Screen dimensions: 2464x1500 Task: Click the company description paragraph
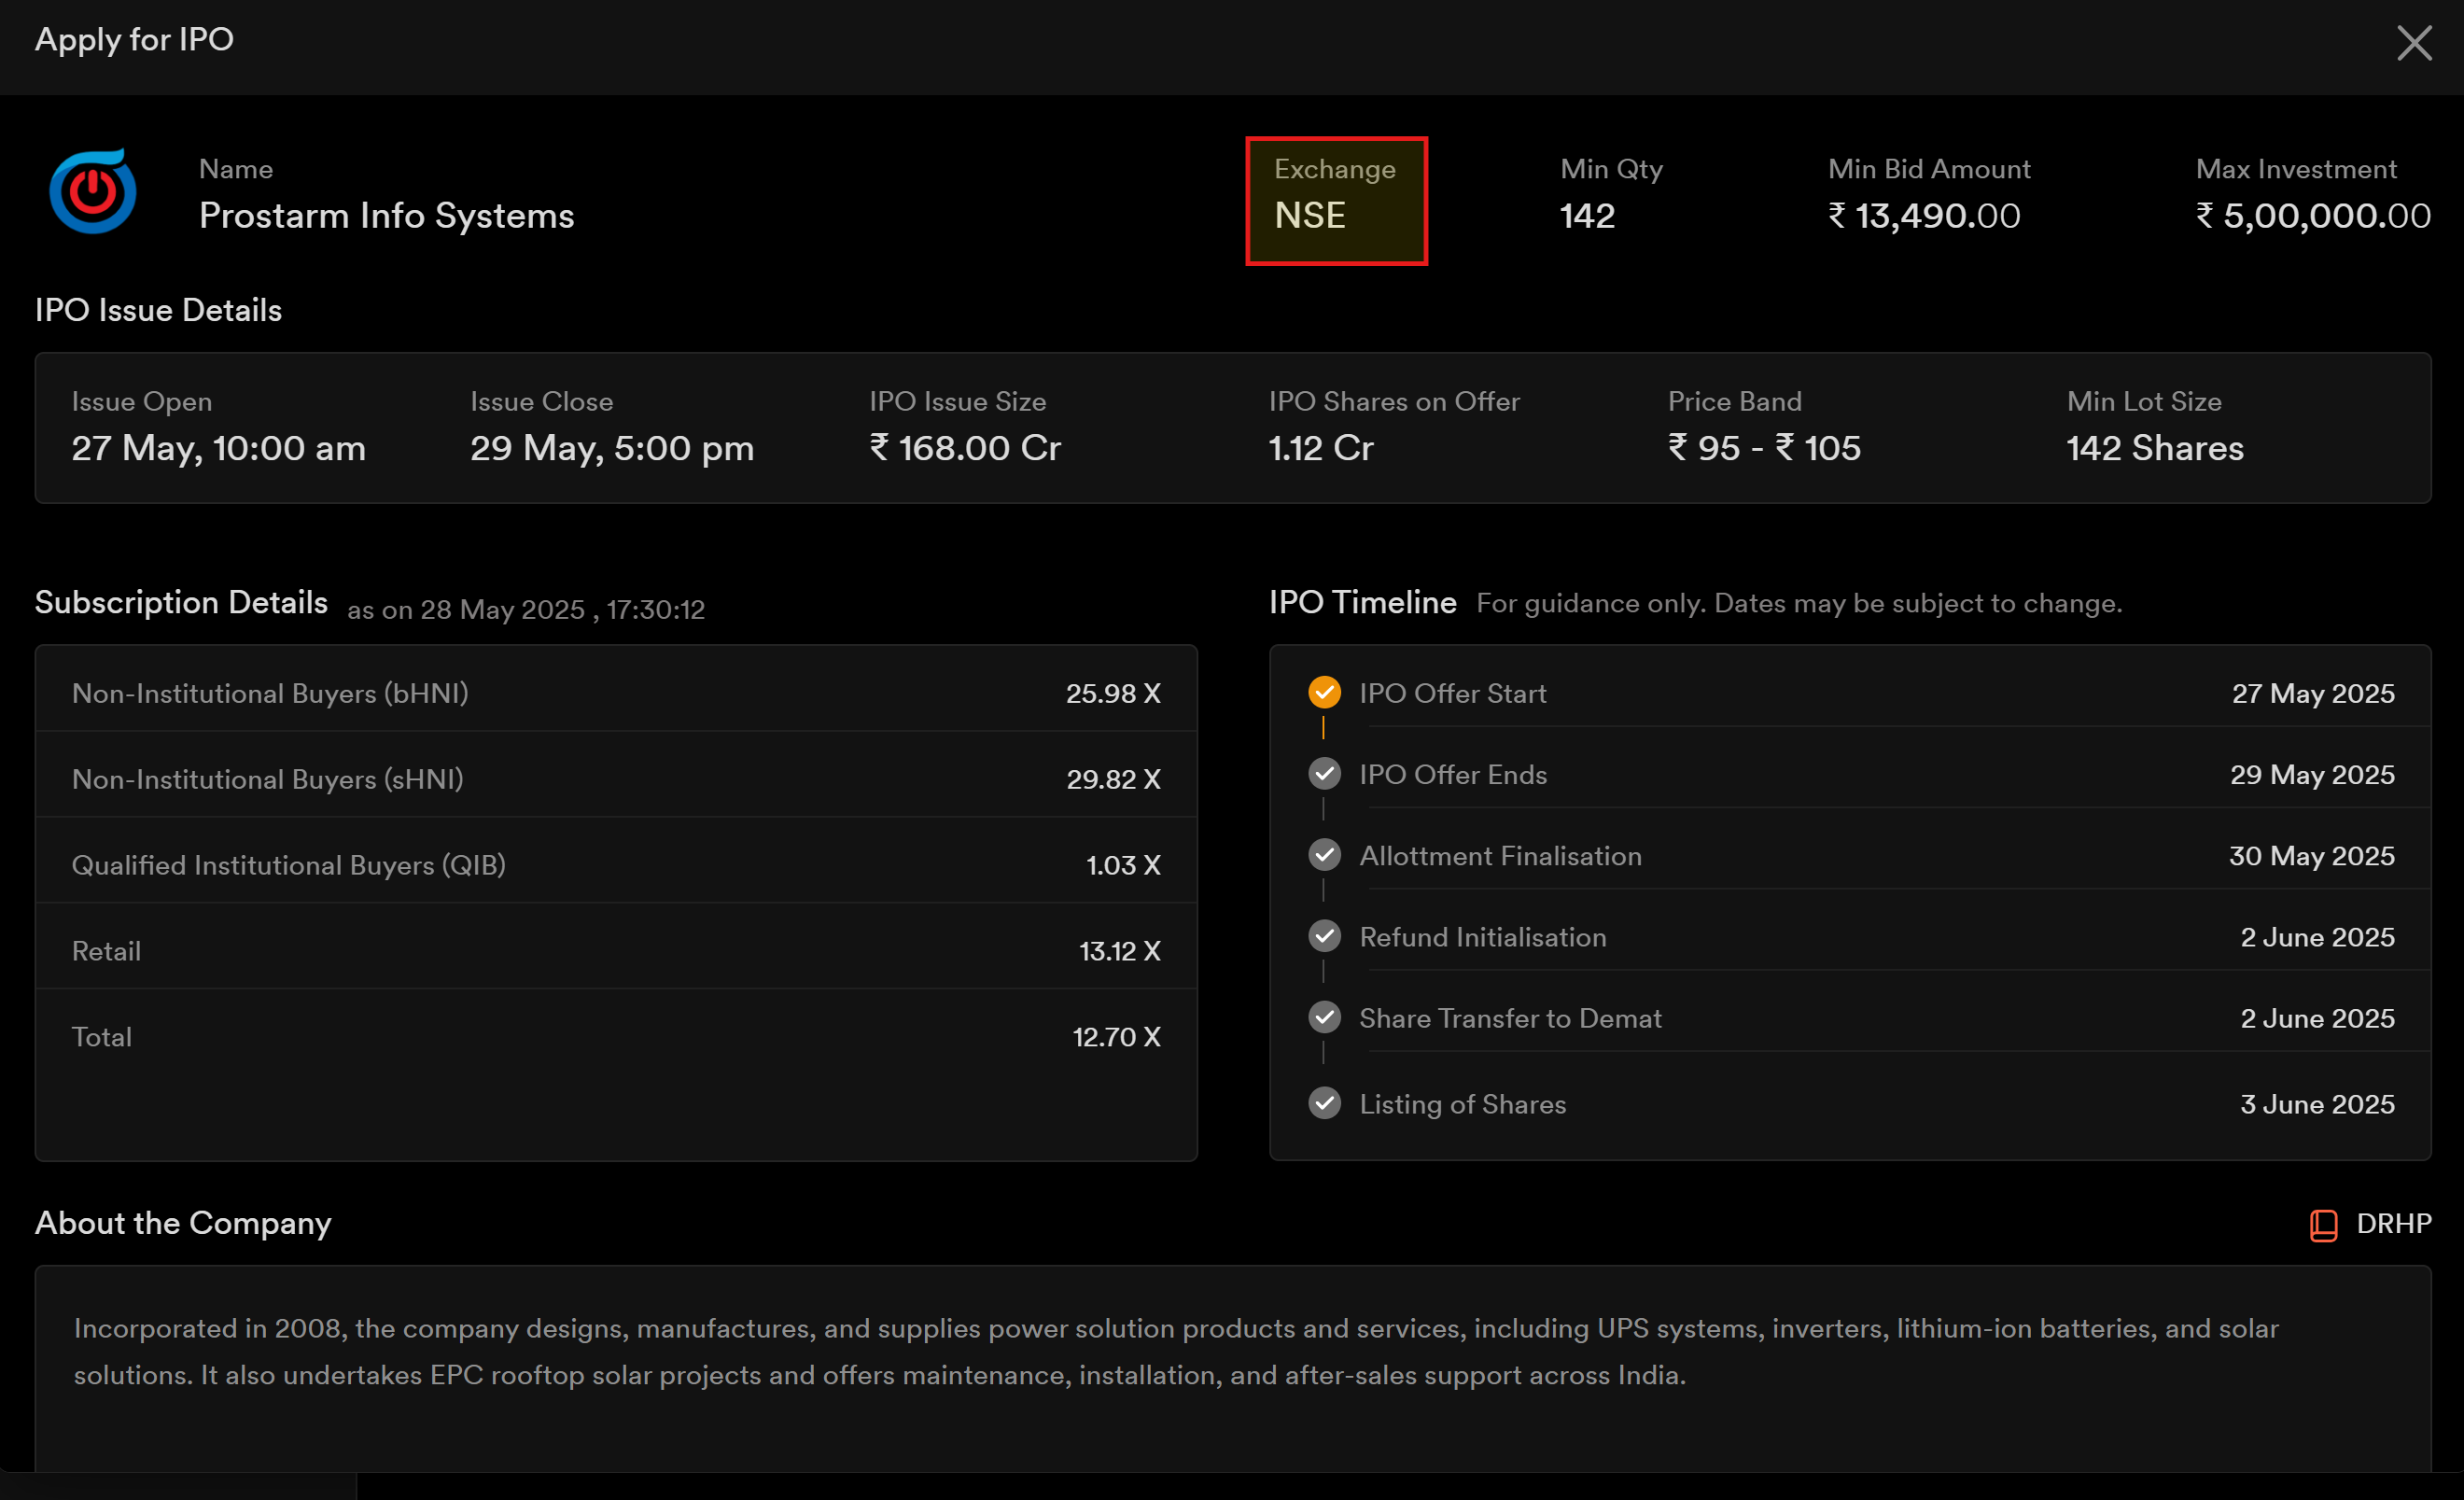[1176, 1351]
